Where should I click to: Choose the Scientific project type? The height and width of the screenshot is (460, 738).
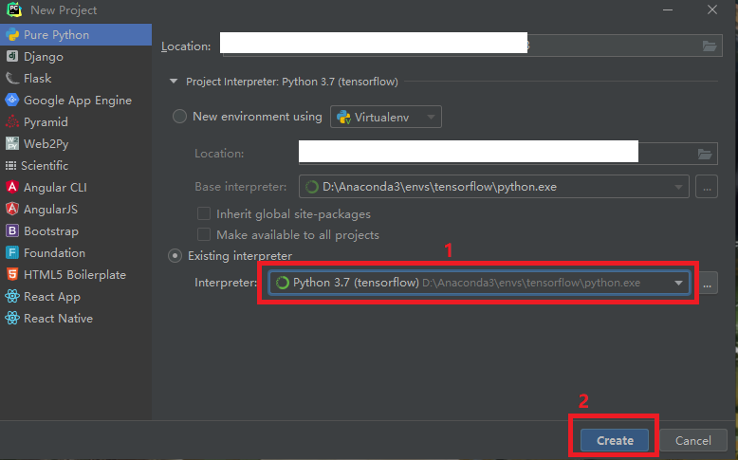[76, 165]
